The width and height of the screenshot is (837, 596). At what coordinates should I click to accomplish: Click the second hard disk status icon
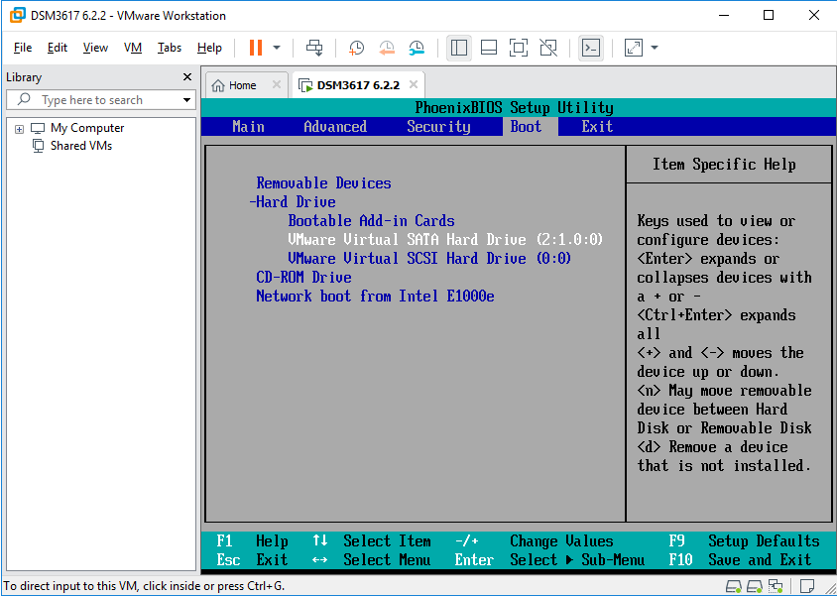point(755,586)
